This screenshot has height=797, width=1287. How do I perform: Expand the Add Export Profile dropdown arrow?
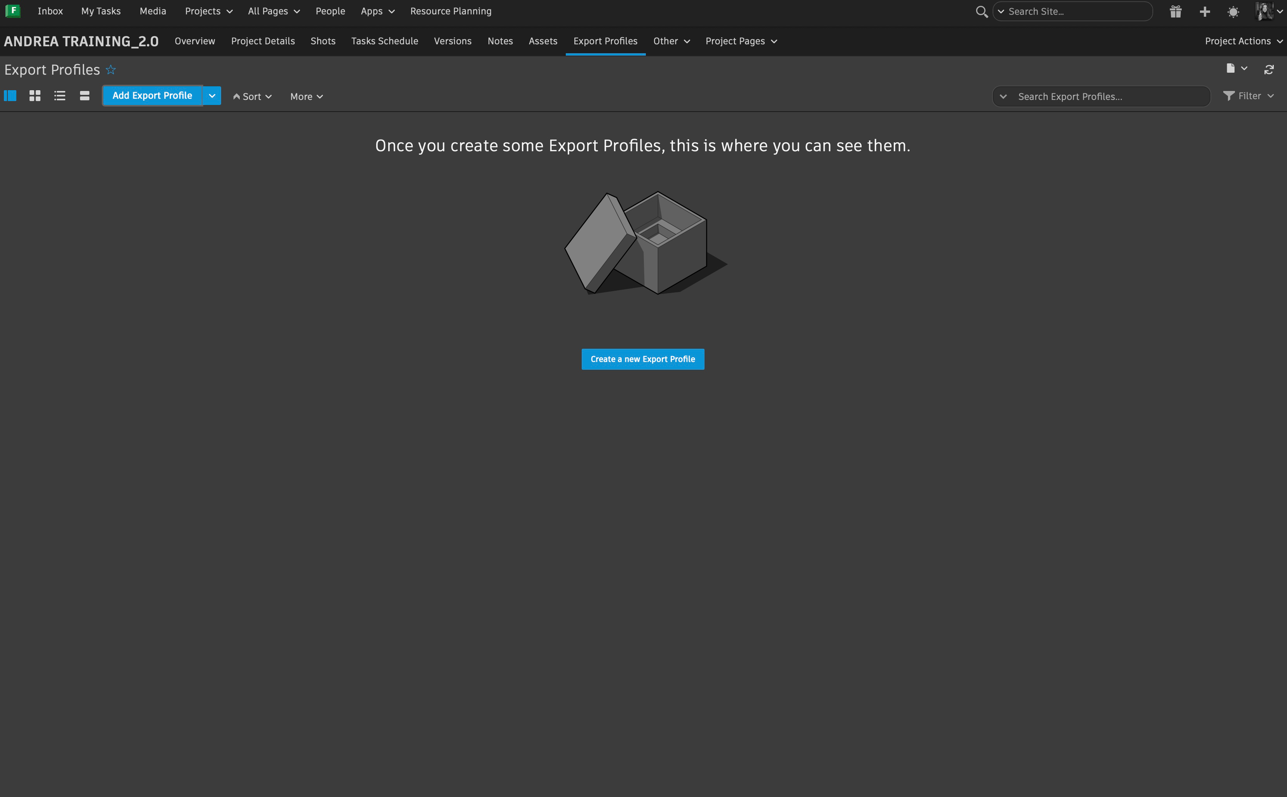point(212,96)
